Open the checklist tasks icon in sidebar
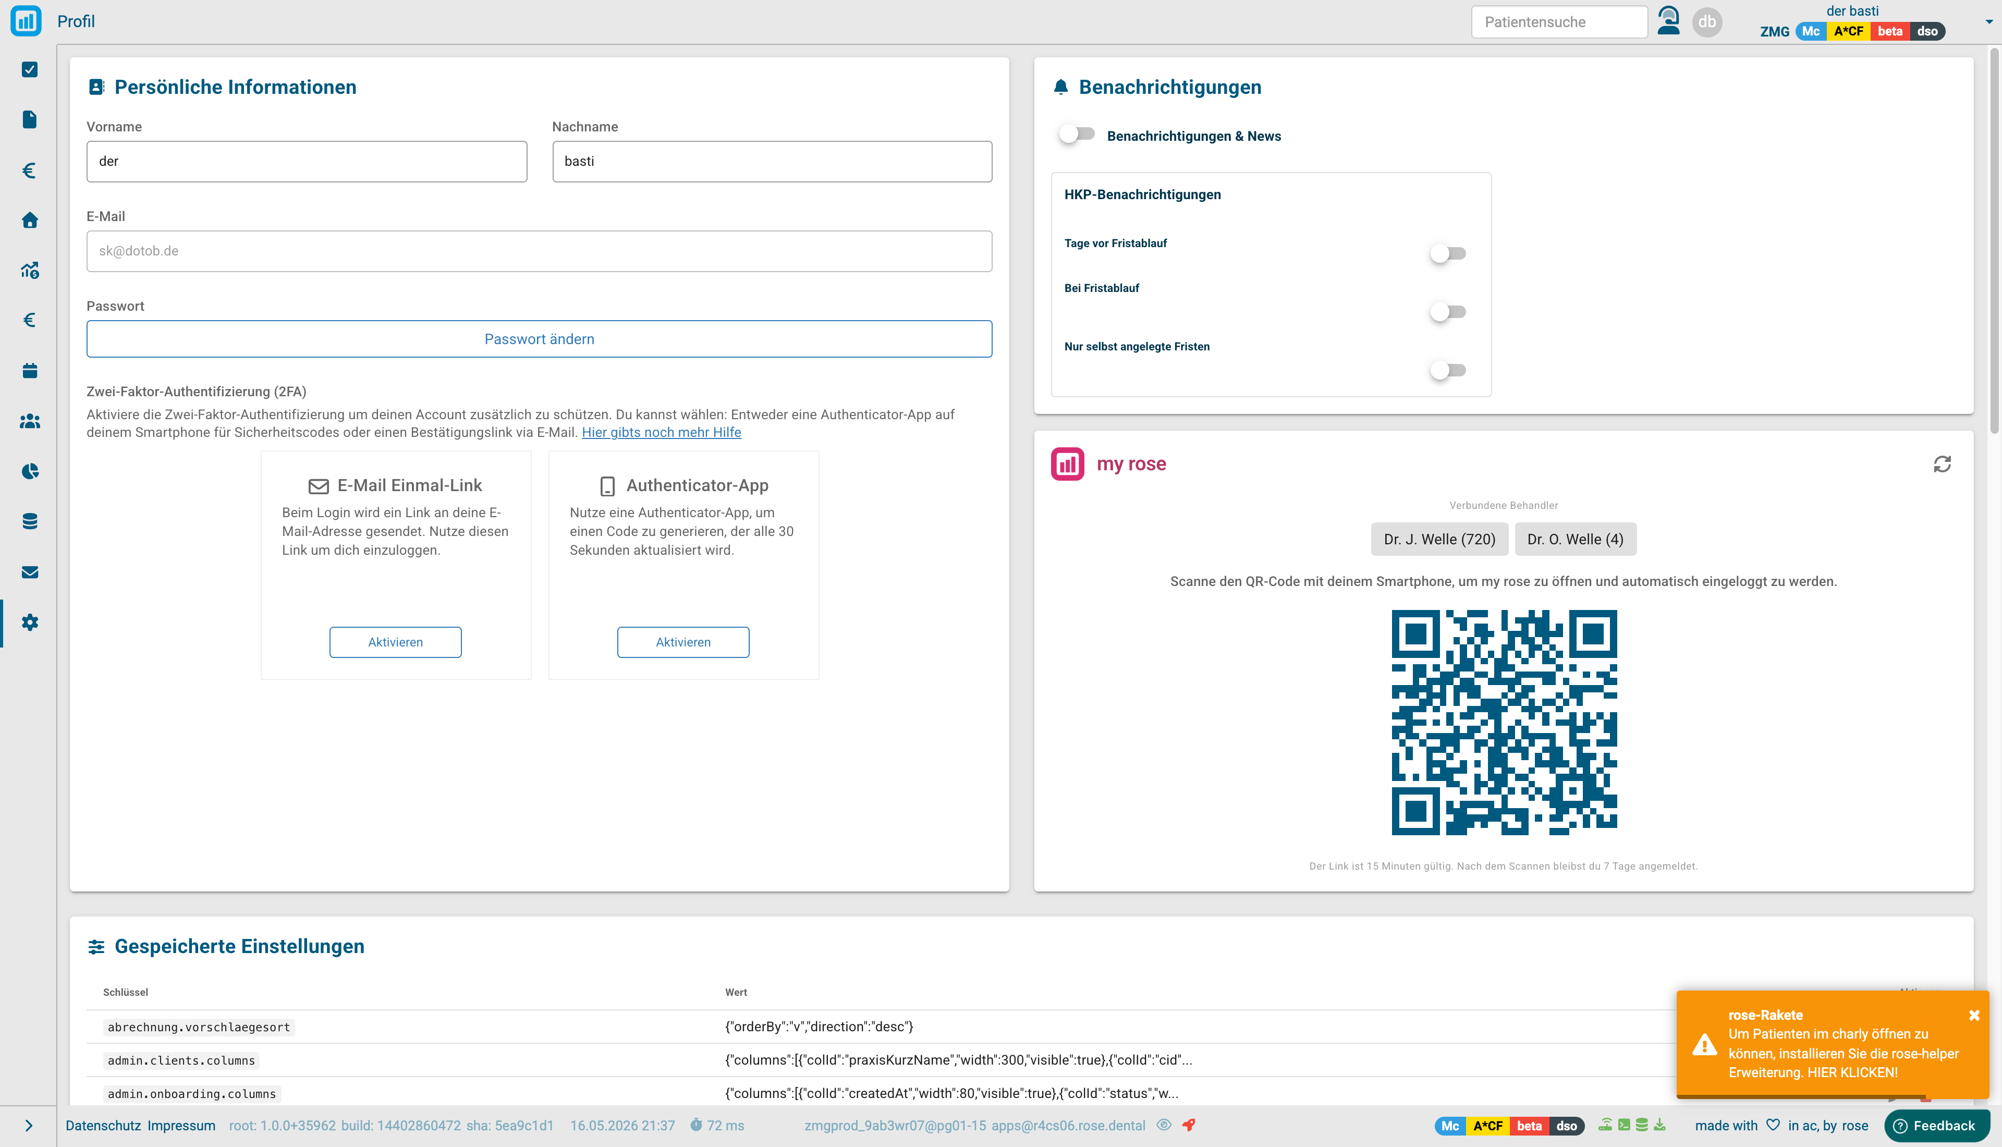The height and width of the screenshot is (1147, 2002). (30, 69)
